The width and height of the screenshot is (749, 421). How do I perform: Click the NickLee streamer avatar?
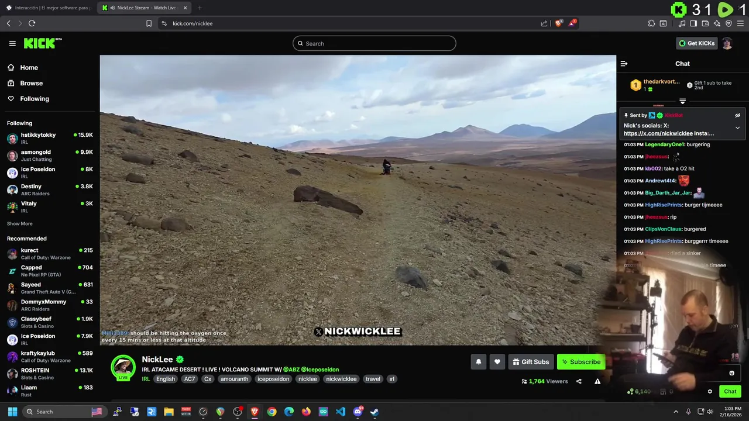coord(123,368)
